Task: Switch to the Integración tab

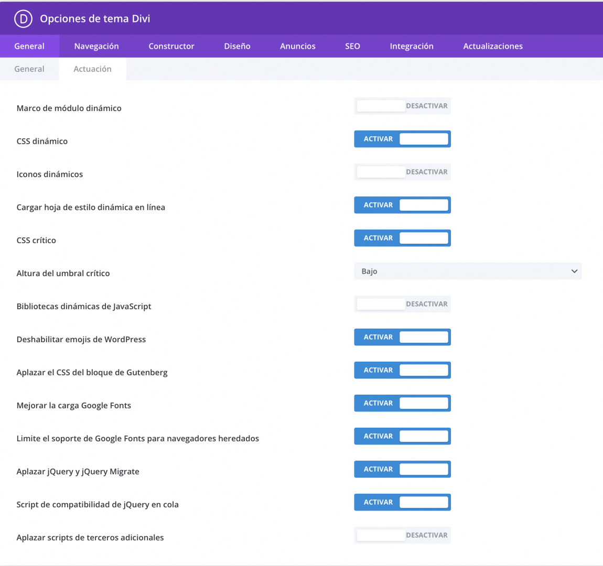Action: pos(412,46)
